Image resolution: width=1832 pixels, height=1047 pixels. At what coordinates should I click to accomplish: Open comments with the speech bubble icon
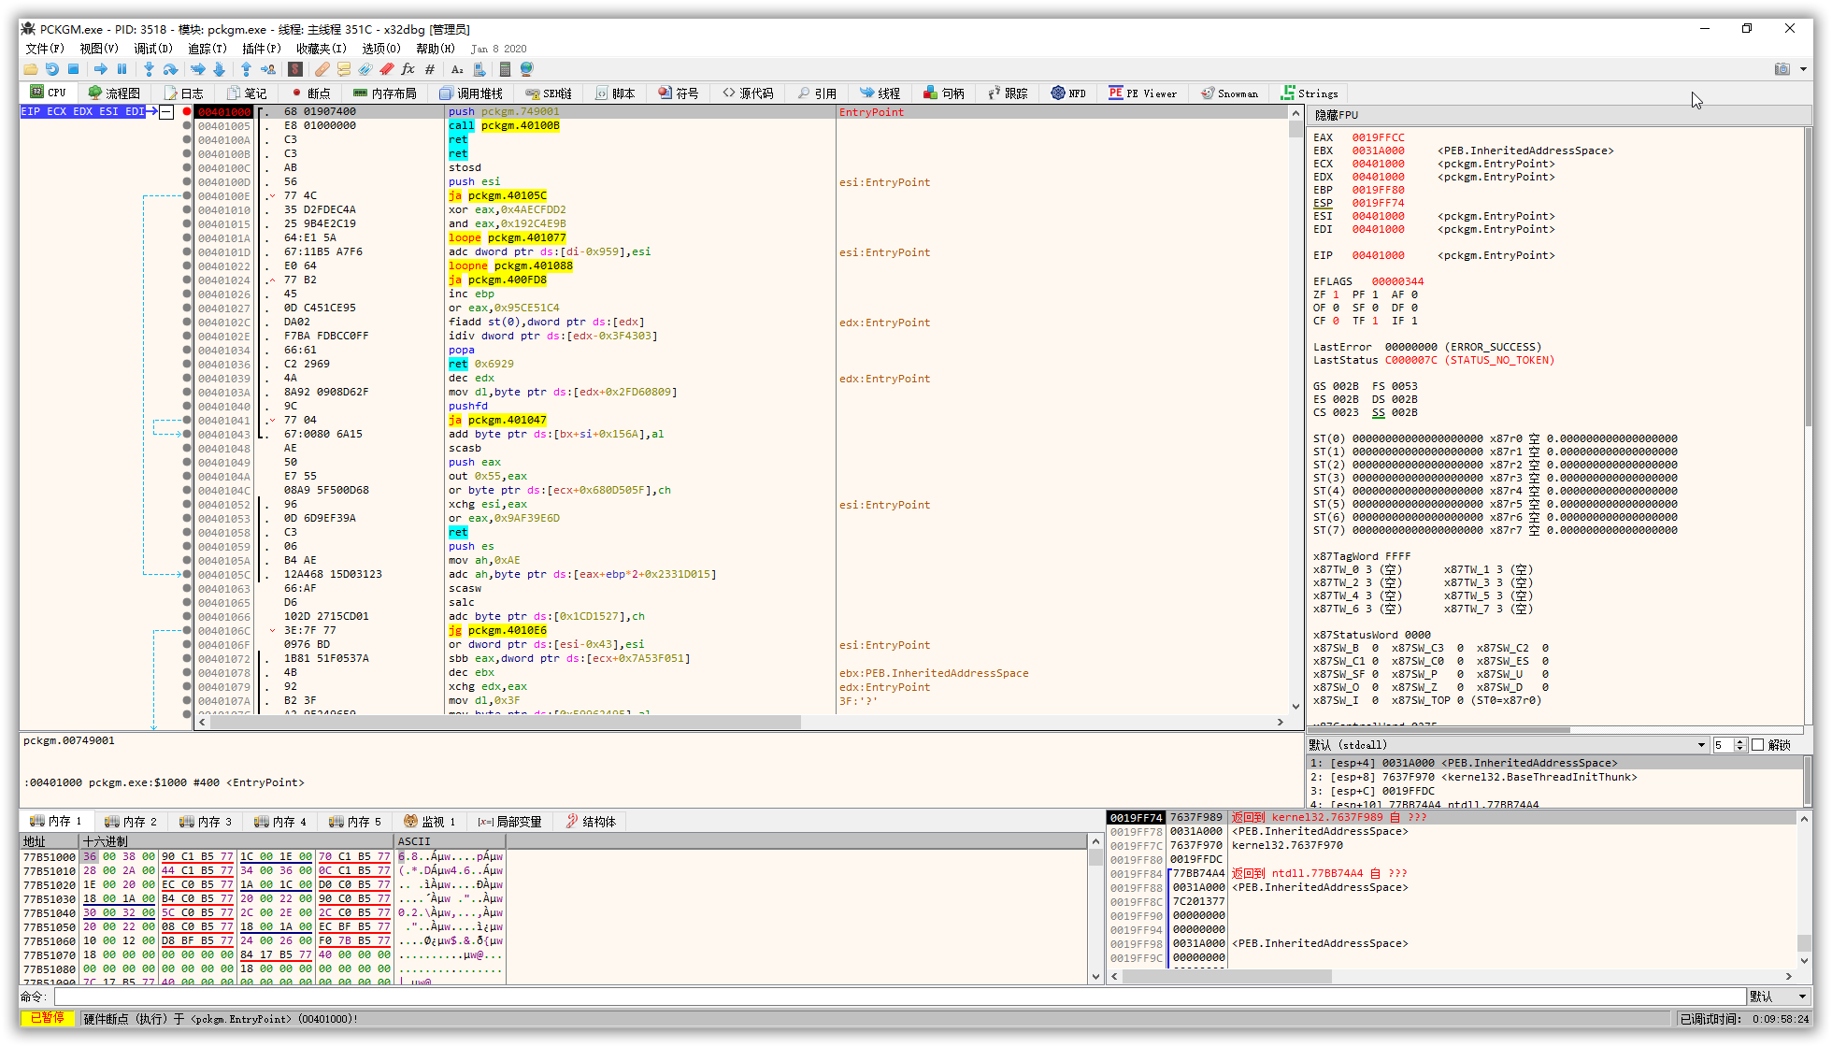coord(344,69)
